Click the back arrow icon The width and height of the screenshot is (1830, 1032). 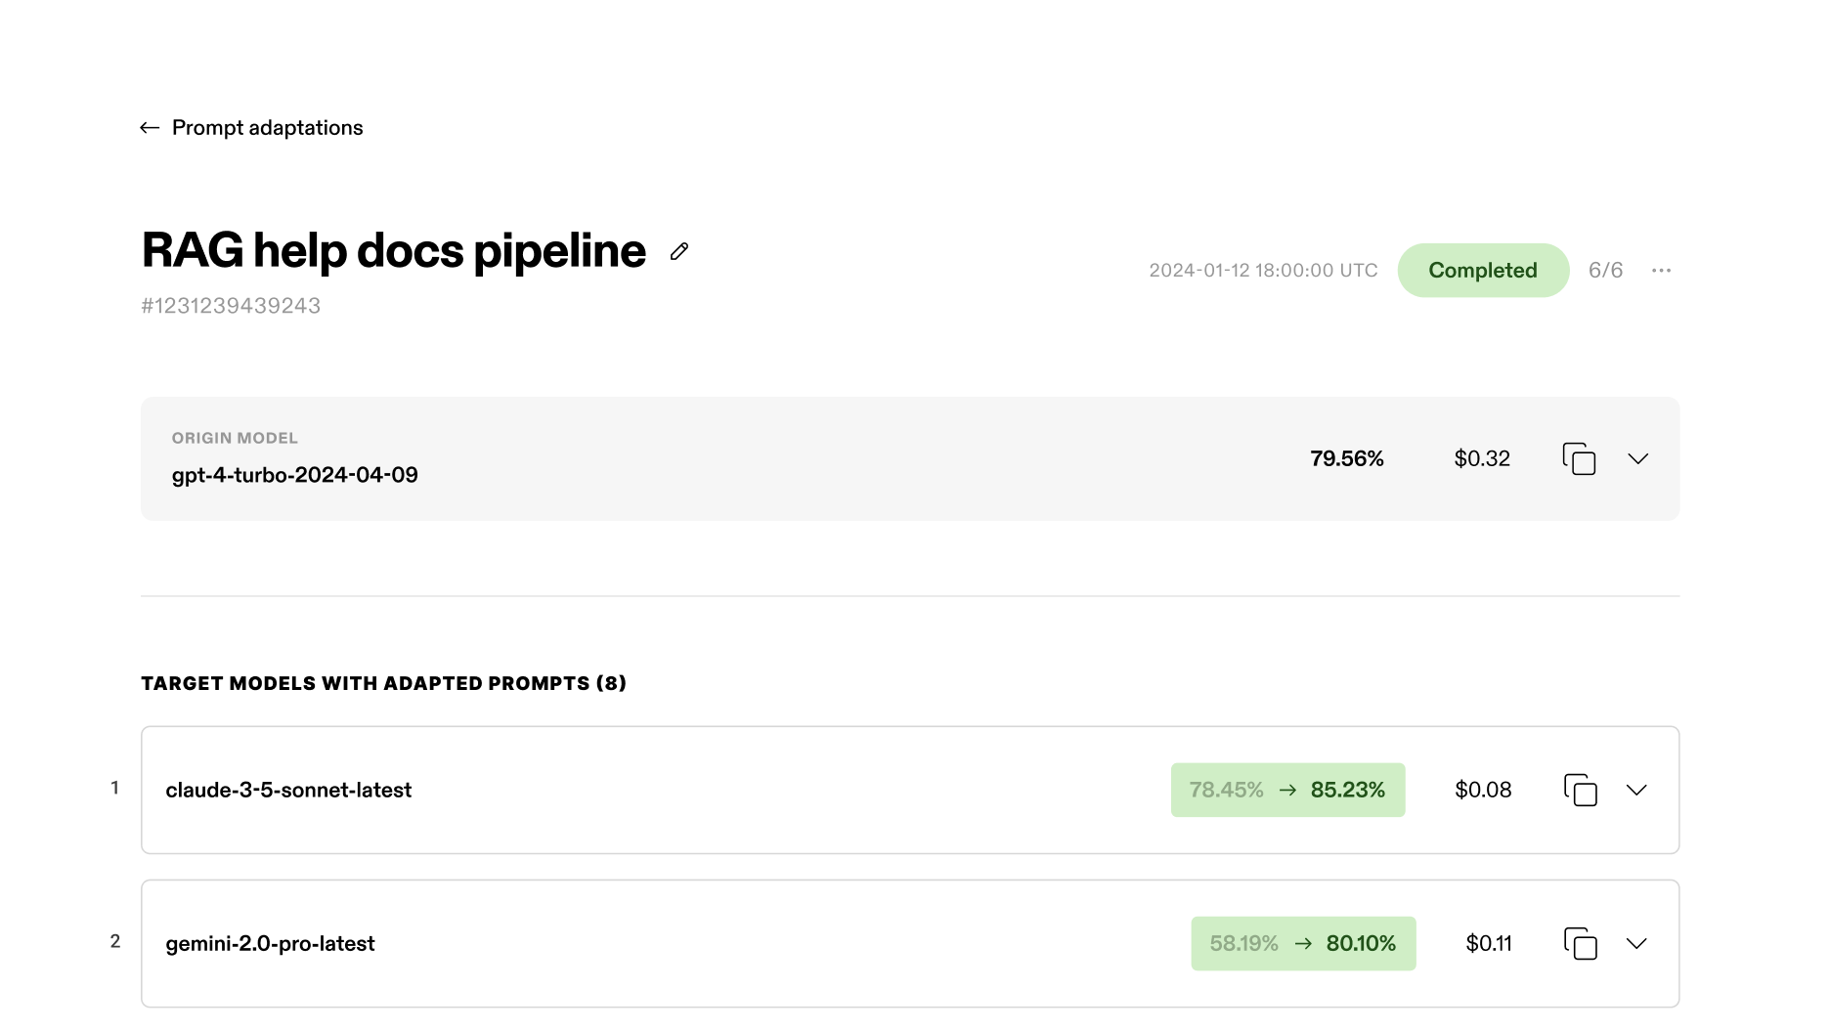point(150,128)
